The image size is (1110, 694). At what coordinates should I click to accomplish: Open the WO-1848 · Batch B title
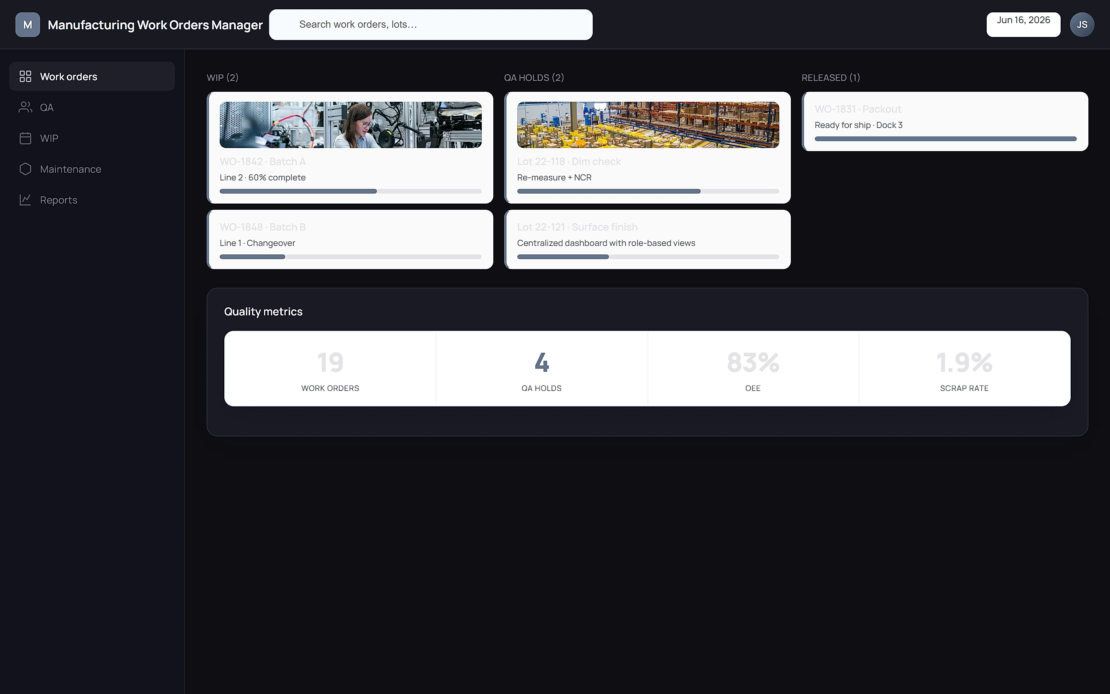pyautogui.click(x=262, y=227)
